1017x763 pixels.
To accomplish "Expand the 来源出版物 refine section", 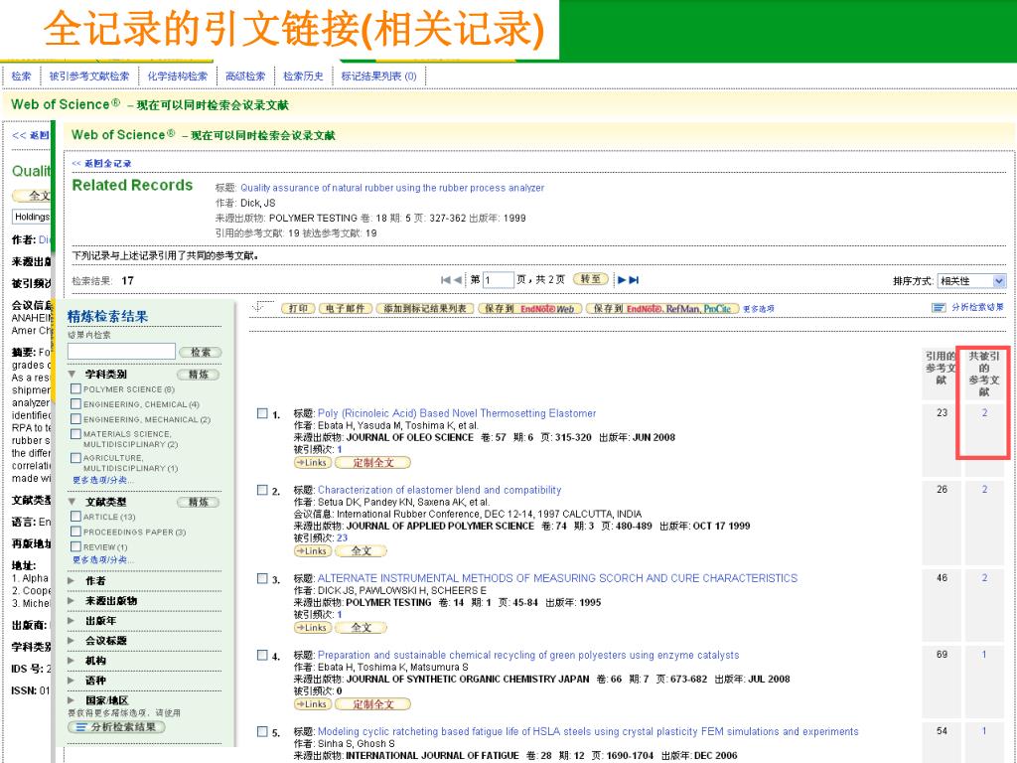I will [72, 601].
